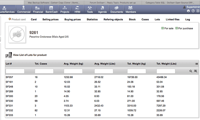Open the Bank/Cash module icon

point(51,8)
